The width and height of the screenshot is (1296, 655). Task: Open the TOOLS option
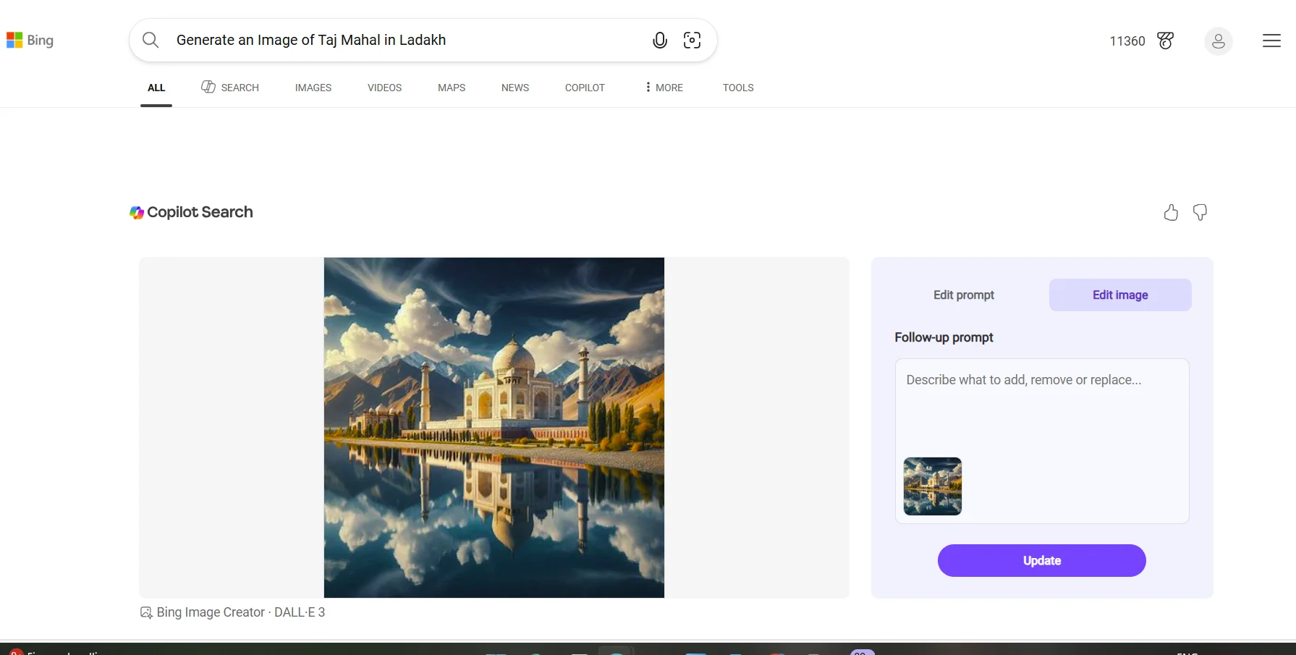pos(738,88)
